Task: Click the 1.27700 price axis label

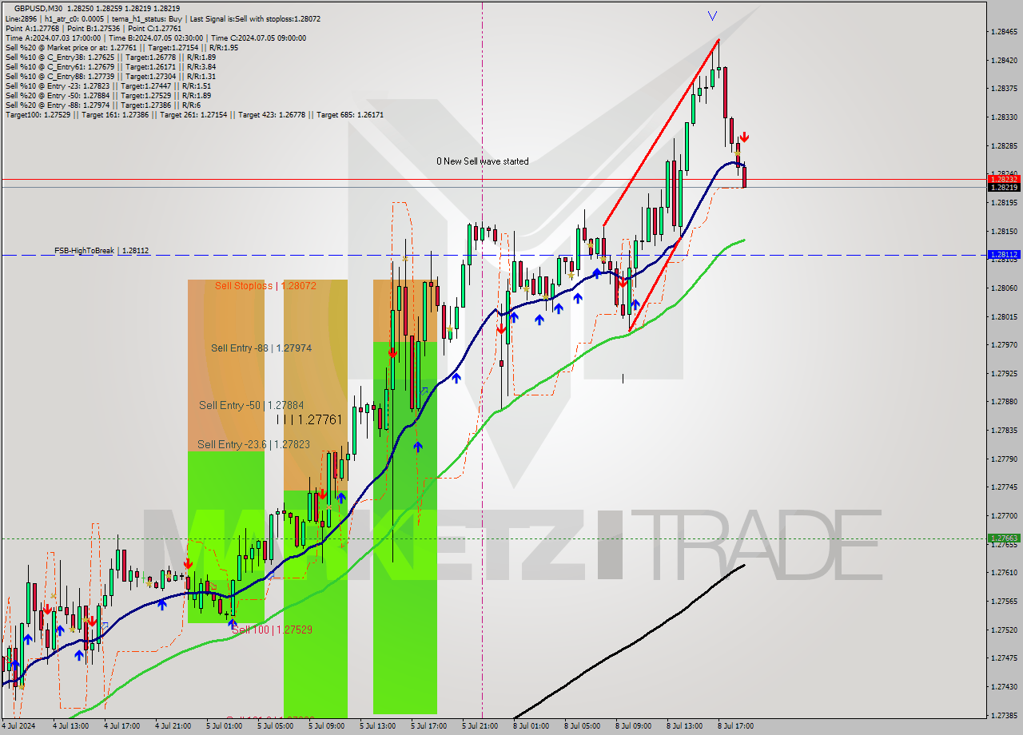Action: point(1004,516)
